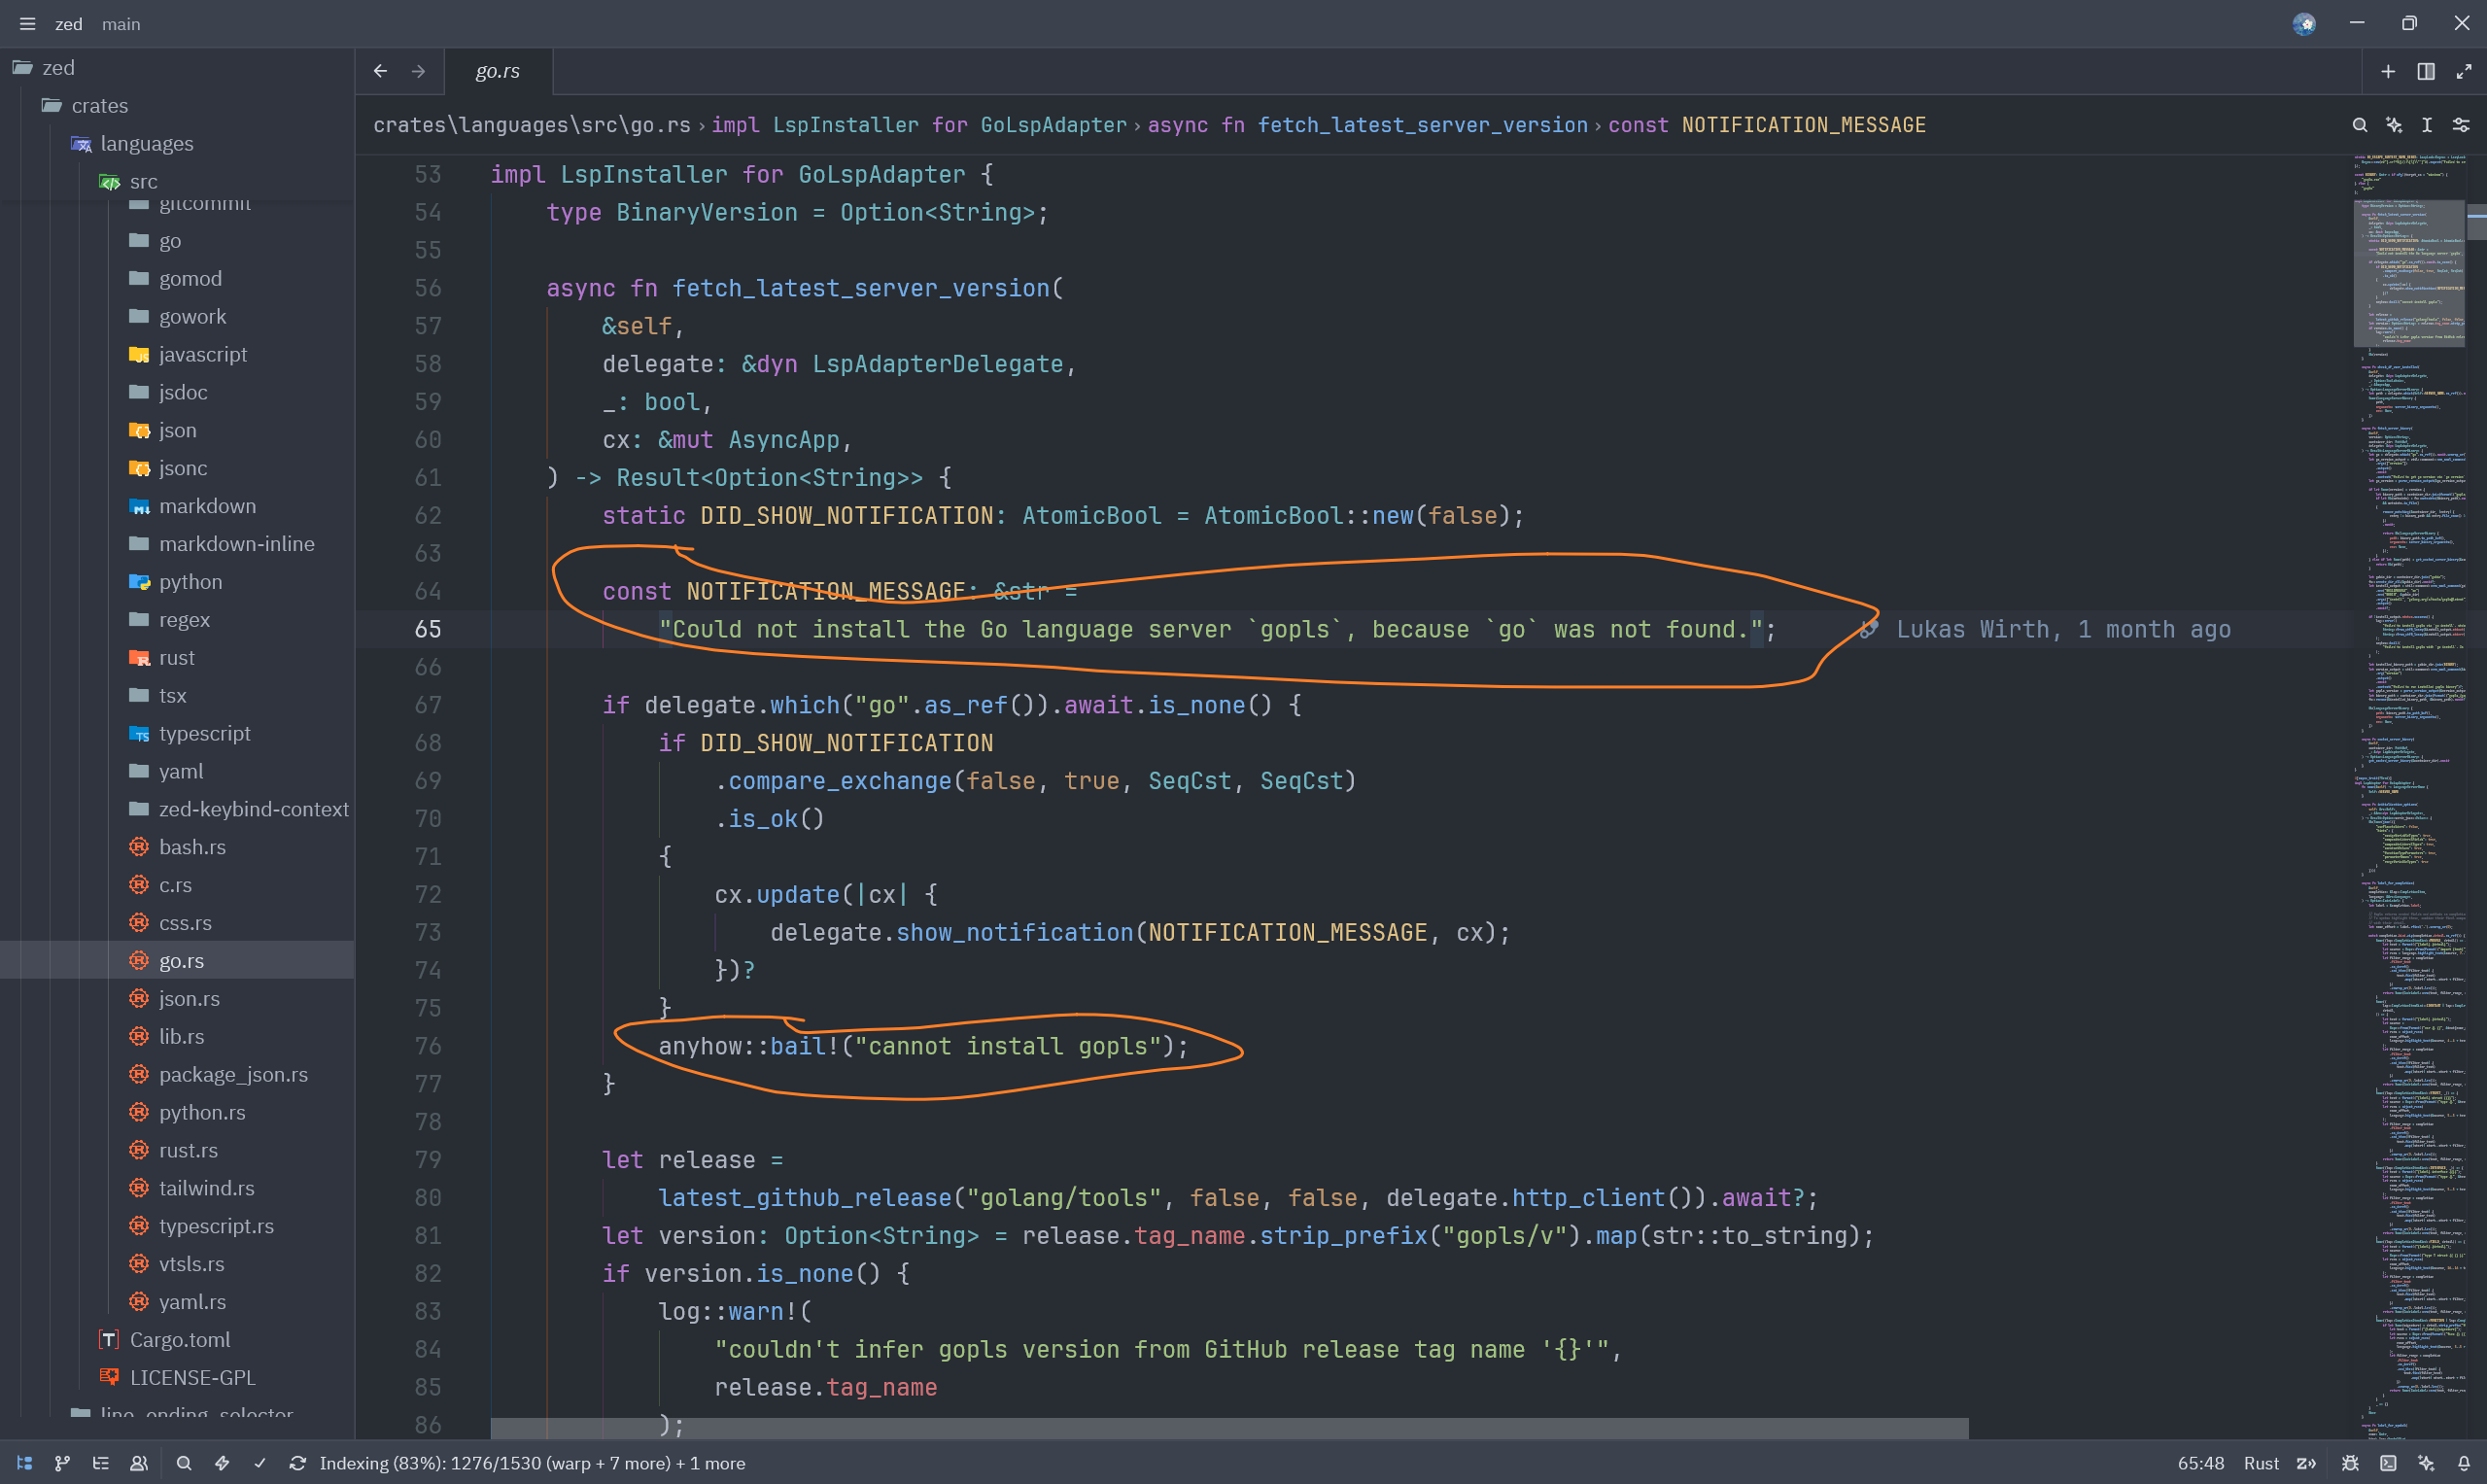The image size is (2487, 1484).
Task: Click the horizontal scrollbar under the code
Action: (1228, 1428)
